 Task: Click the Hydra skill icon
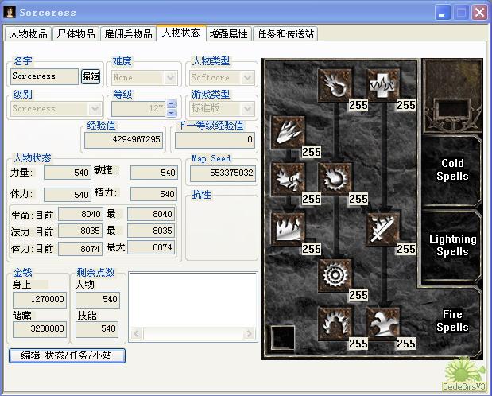click(382, 323)
